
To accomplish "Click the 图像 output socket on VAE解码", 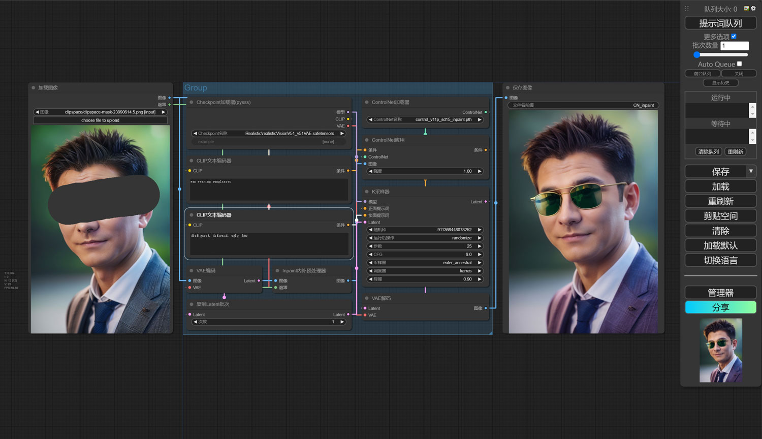I will [x=486, y=308].
